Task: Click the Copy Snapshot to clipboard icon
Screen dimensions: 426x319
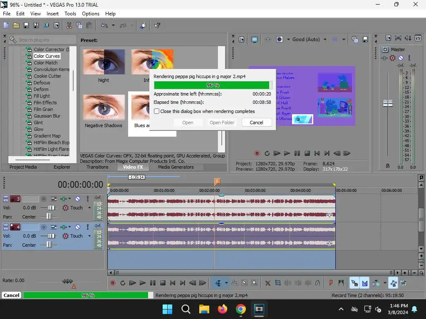Action: pos(355,39)
